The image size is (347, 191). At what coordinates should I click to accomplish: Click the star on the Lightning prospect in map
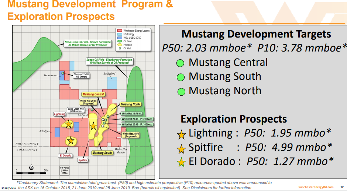pos(68,124)
